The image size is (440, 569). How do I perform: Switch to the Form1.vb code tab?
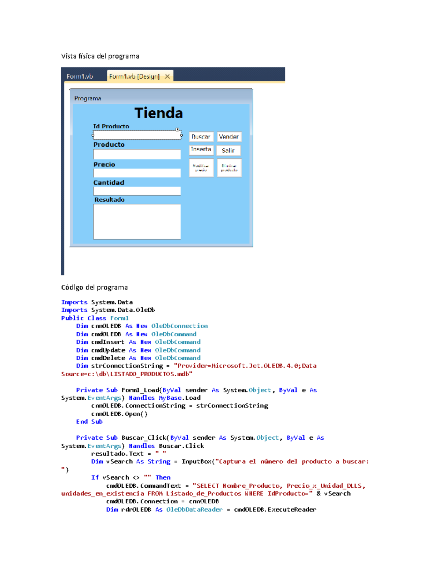point(80,76)
